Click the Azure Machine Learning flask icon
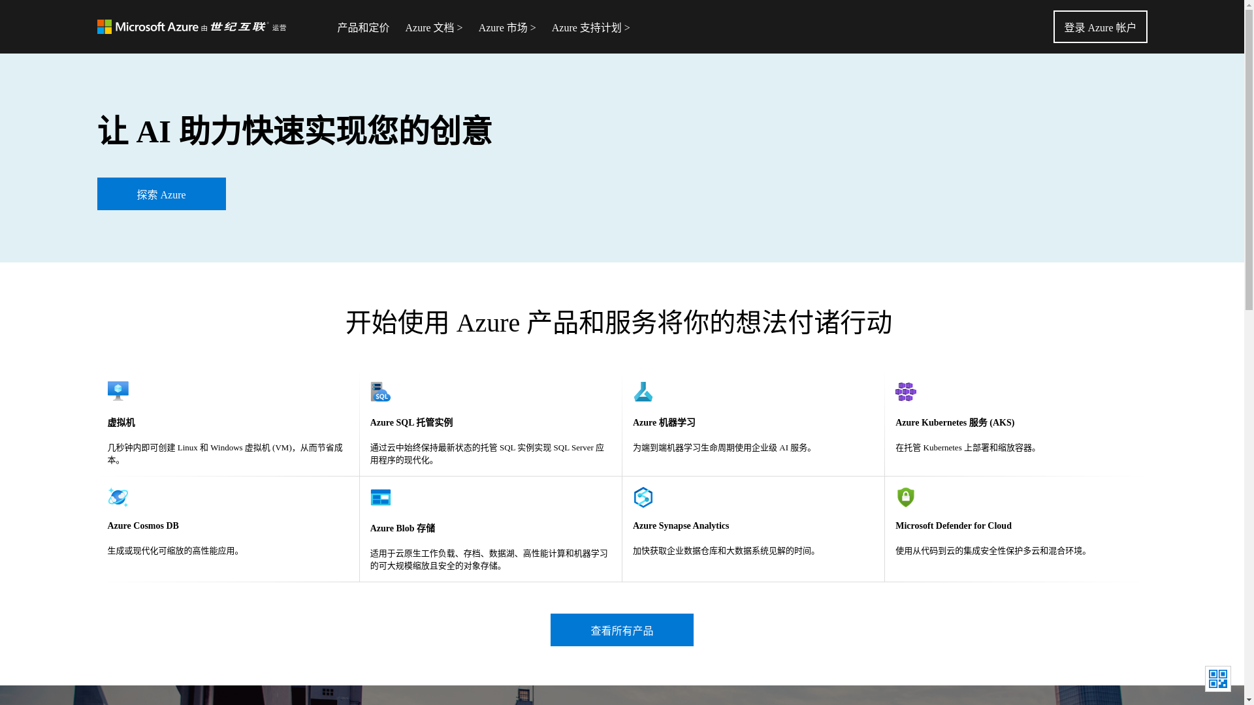 (x=643, y=392)
